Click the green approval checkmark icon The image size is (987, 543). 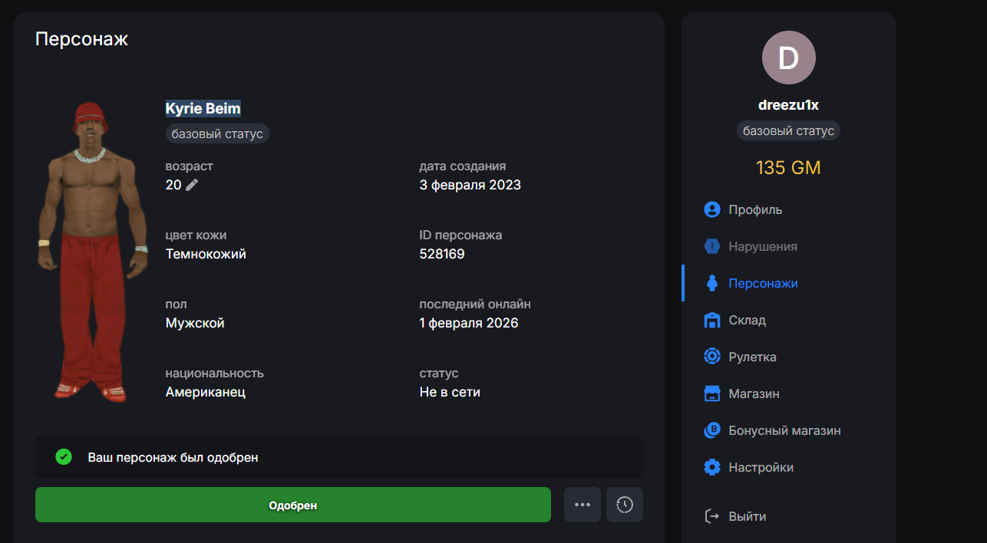[x=64, y=457]
